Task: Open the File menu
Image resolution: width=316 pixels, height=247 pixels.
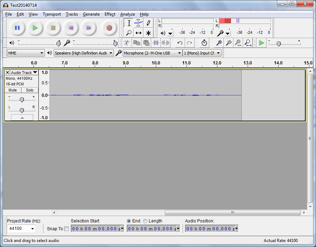Action: pyautogui.click(x=9, y=14)
